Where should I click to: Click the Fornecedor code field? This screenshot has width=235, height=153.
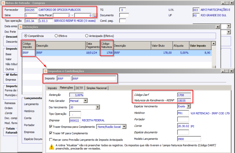pos(31,10)
